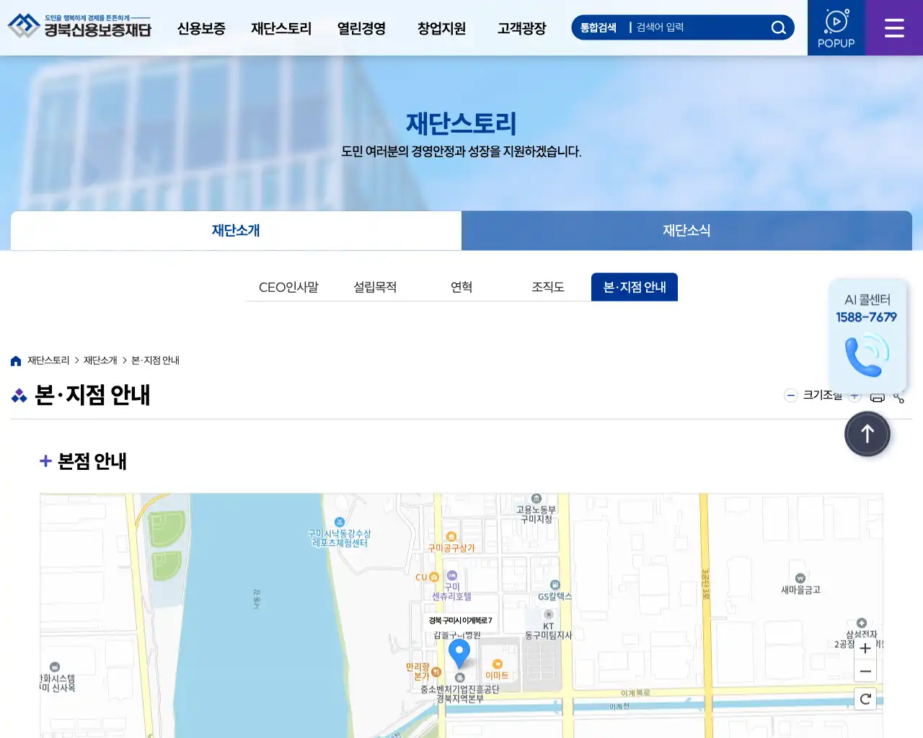Select 고용노동부 구미지청 on the map
The image size is (923, 738).
(x=536, y=510)
